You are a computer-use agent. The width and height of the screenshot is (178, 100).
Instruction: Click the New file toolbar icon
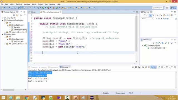pyautogui.click(x=2, y=8)
